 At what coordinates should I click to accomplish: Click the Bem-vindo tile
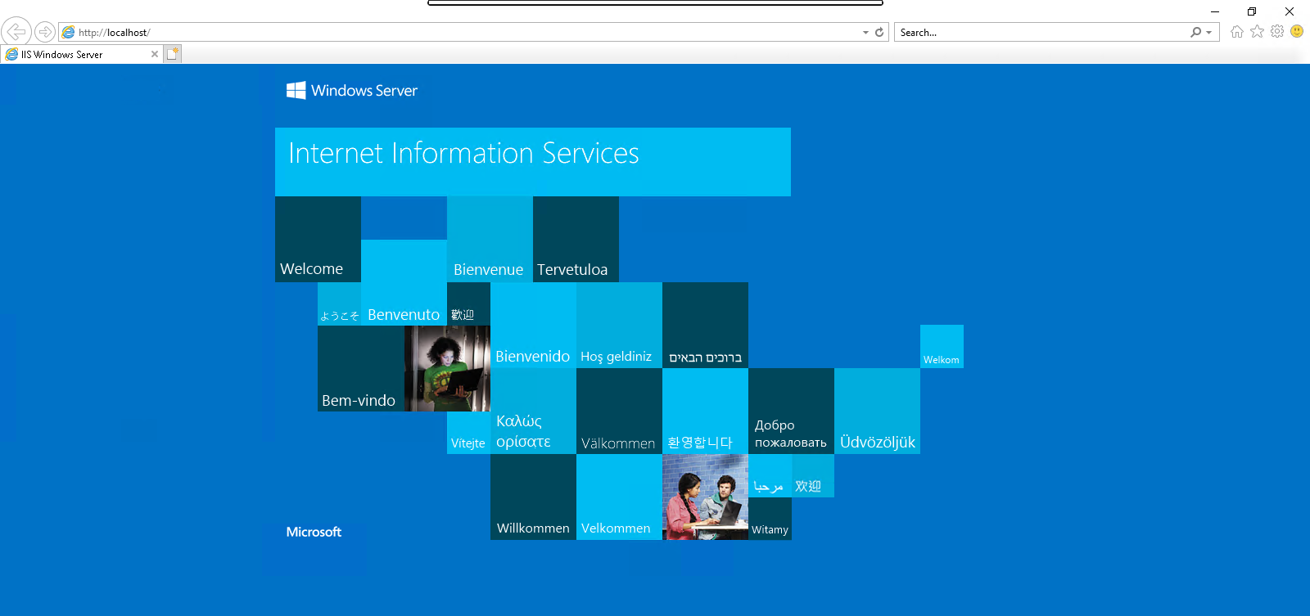[360, 368]
